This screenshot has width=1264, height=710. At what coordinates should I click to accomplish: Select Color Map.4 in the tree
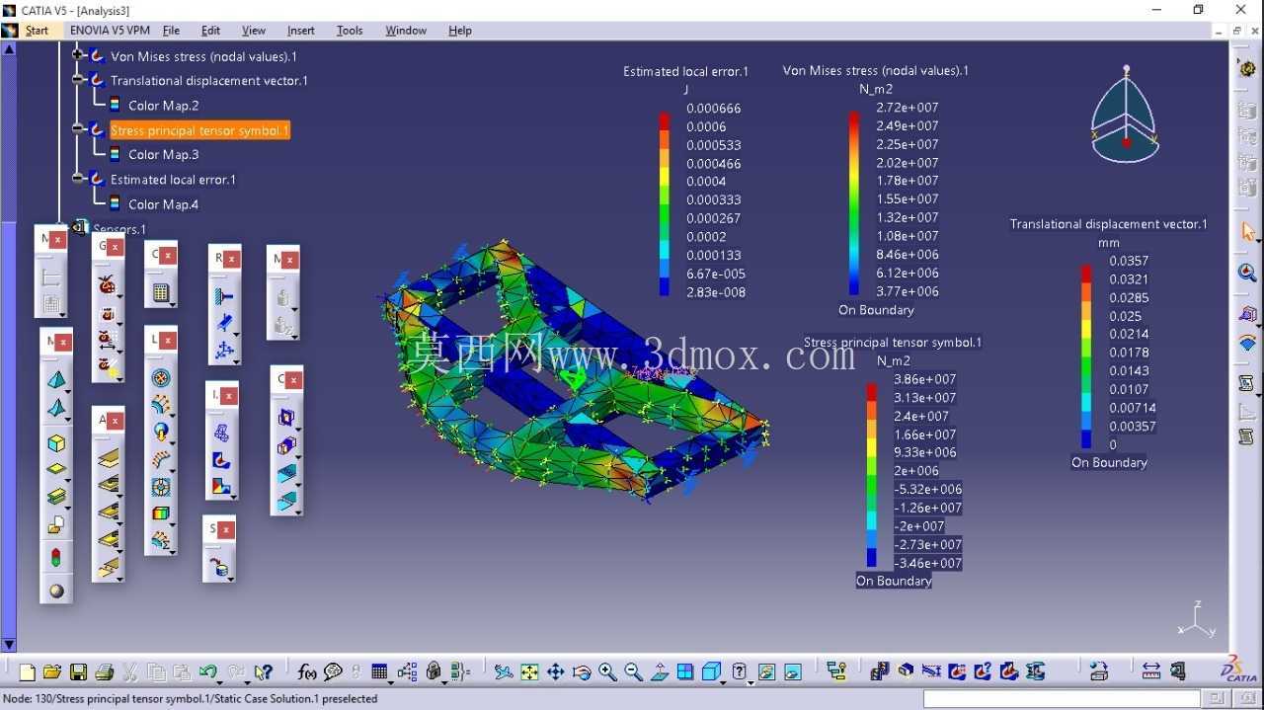(x=163, y=204)
